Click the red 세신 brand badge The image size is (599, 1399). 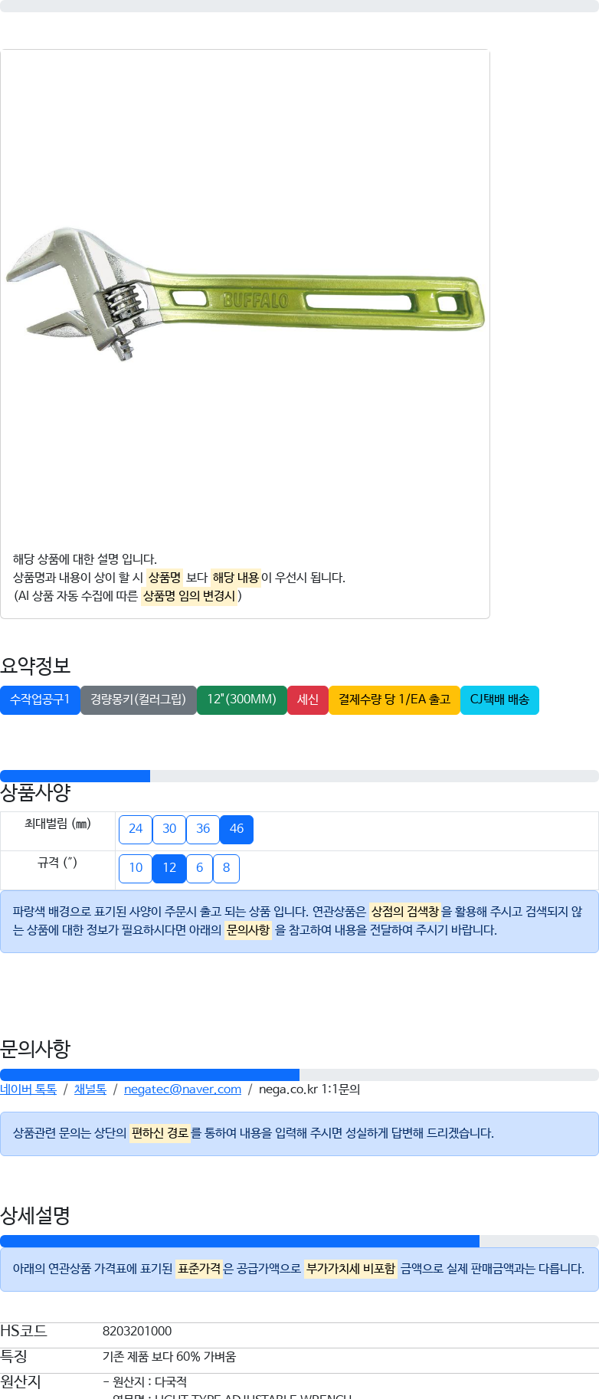coord(308,700)
